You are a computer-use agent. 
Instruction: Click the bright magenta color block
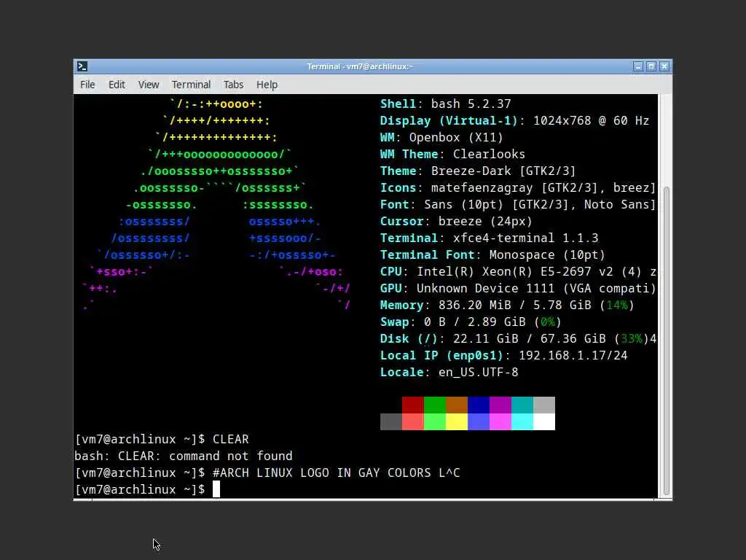(x=500, y=422)
